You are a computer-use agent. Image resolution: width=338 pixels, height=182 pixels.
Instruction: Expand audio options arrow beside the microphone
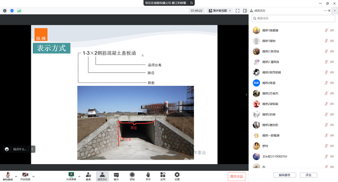(x=16, y=177)
